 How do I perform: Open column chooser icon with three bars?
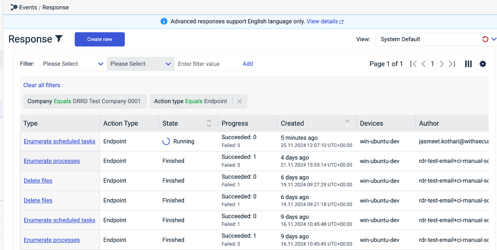[x=468, y=64]
